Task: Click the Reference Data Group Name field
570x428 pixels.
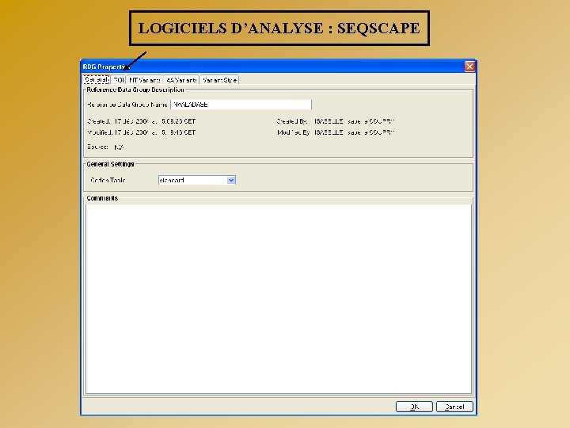Action: click(x=241, y=105)
